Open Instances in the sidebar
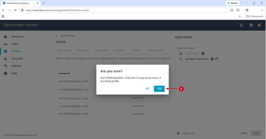The width and height of the screenshot is (266, 139). coord(17,37)
